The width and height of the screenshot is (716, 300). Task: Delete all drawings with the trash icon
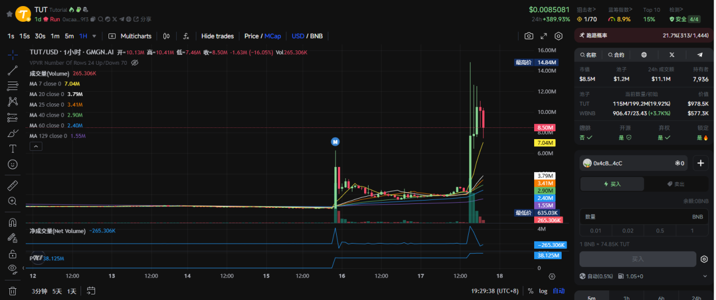pyautogui.click(x=12, y=291)
